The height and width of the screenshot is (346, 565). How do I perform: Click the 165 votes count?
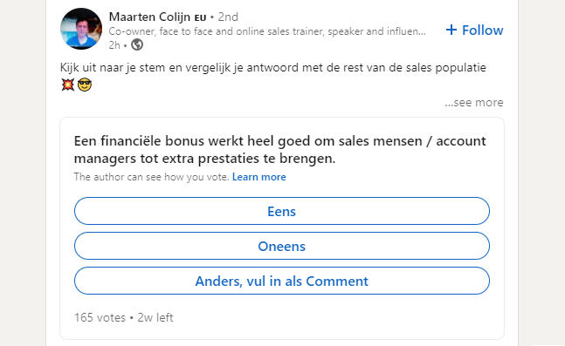coord(100,317)
